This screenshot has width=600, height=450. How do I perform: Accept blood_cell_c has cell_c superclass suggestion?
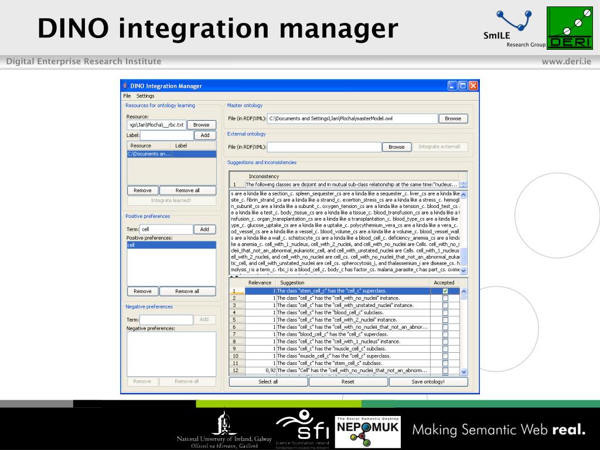(445, 335)
